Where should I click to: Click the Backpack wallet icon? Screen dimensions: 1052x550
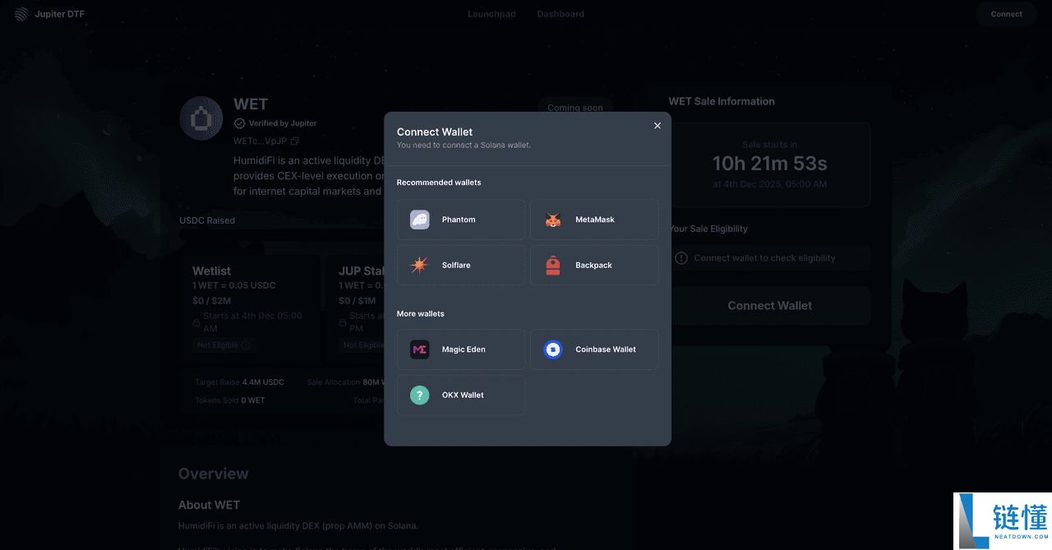tap(553, 266)
